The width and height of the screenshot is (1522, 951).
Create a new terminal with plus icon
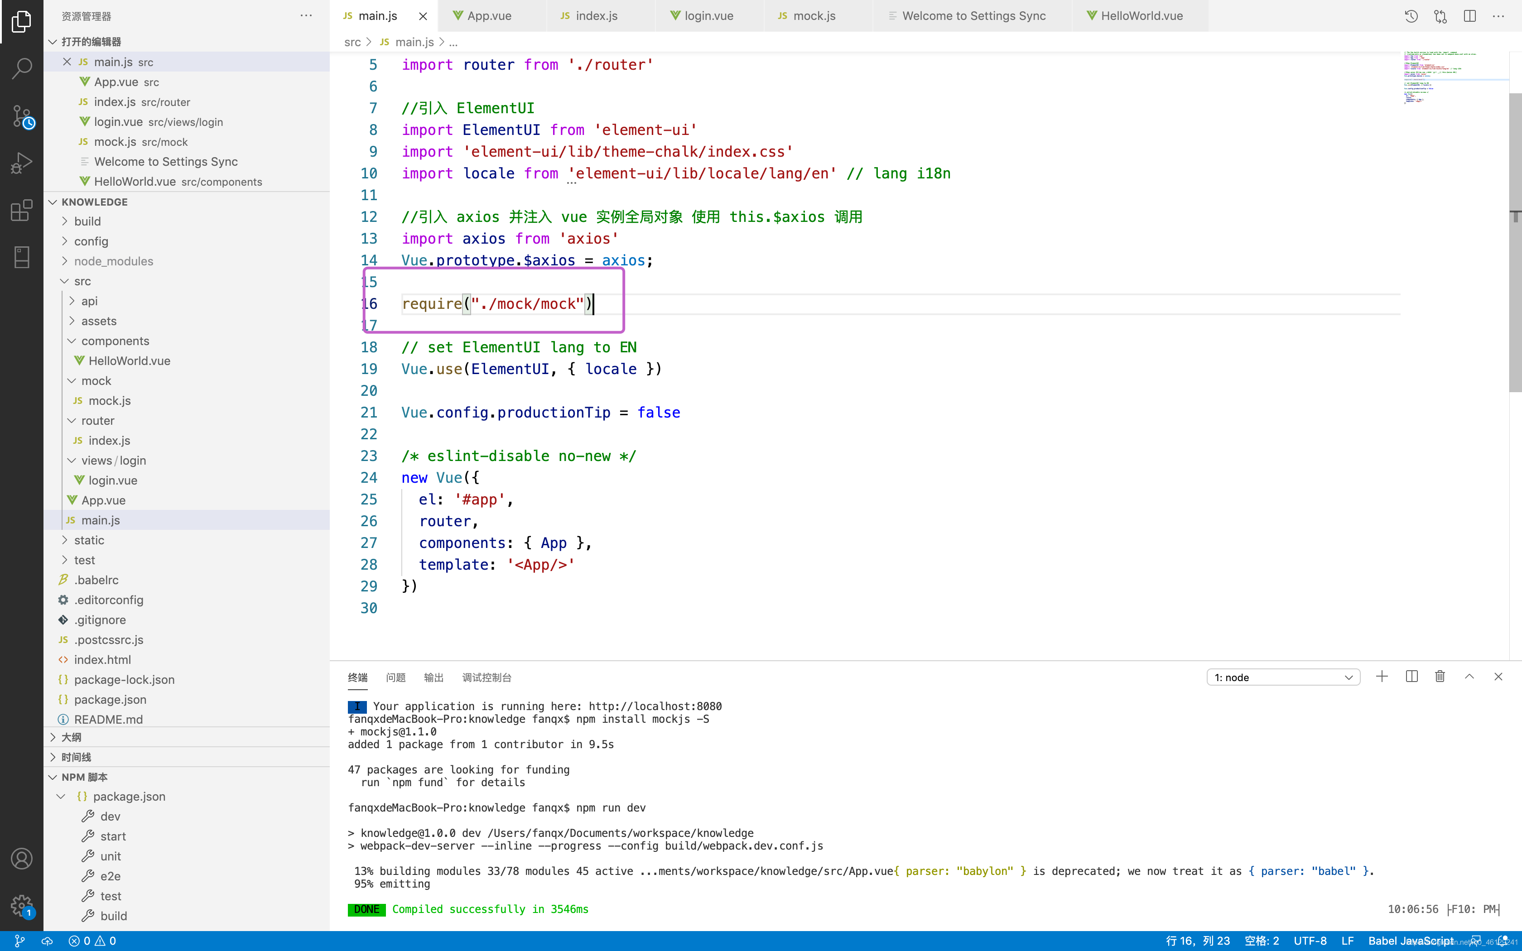tap(1382, 677)
